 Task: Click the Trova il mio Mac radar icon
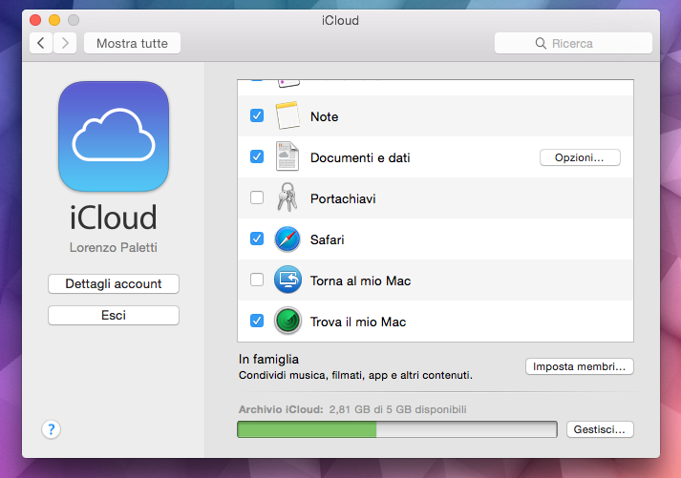tap(287, 322)
